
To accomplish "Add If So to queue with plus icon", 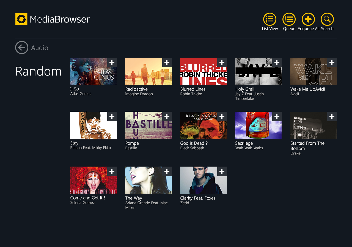I will [x=112, y=63].
